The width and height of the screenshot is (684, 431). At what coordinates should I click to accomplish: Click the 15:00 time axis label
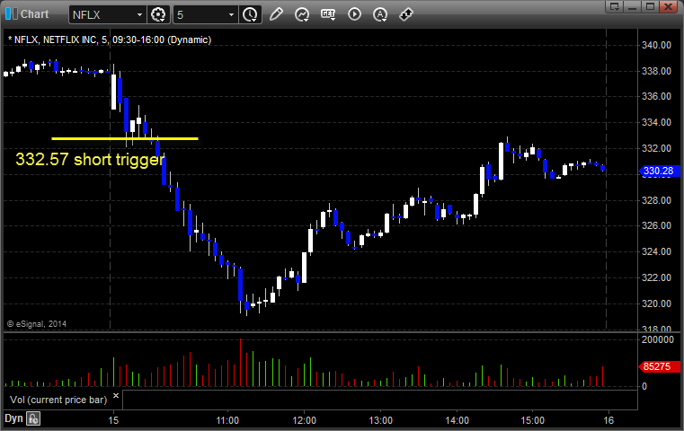533,420
